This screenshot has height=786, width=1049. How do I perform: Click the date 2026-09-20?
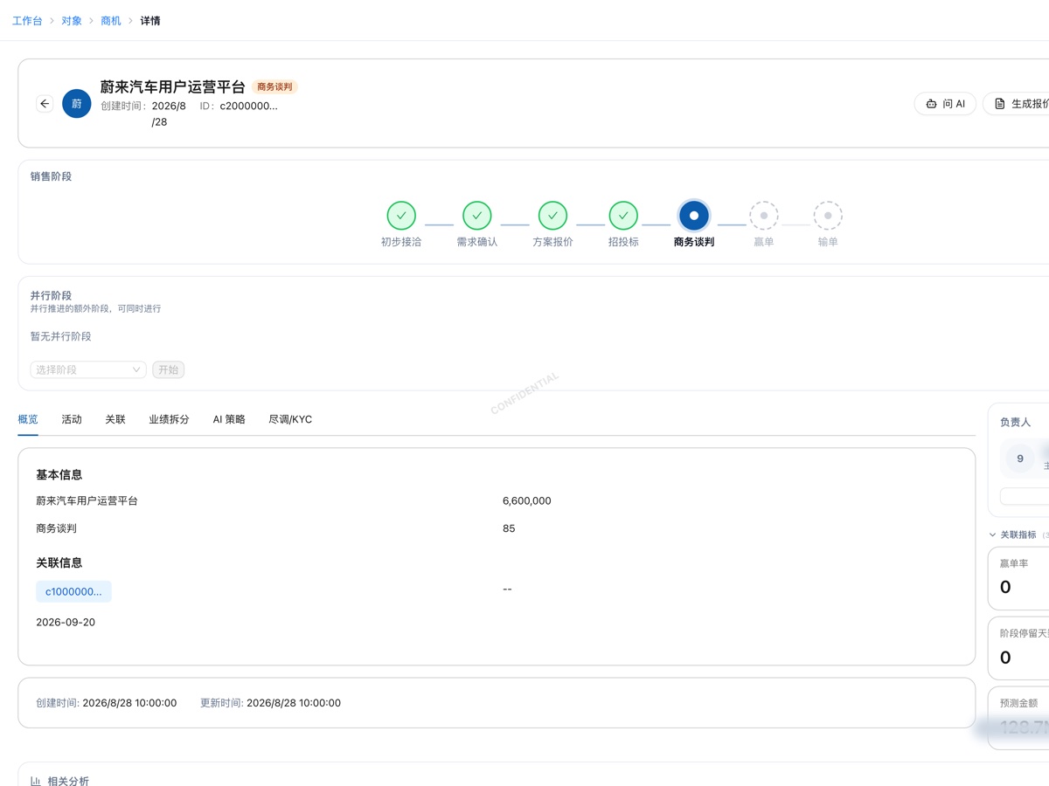click(x=66, y=622)
